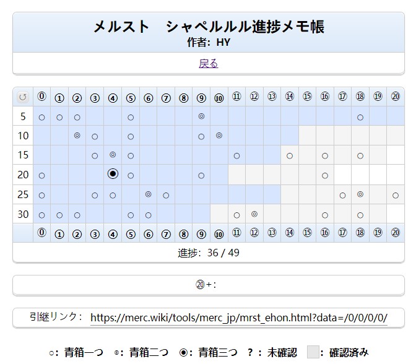
Task: Click the reset arrow icon in table corner
Action: pos(22,97)
